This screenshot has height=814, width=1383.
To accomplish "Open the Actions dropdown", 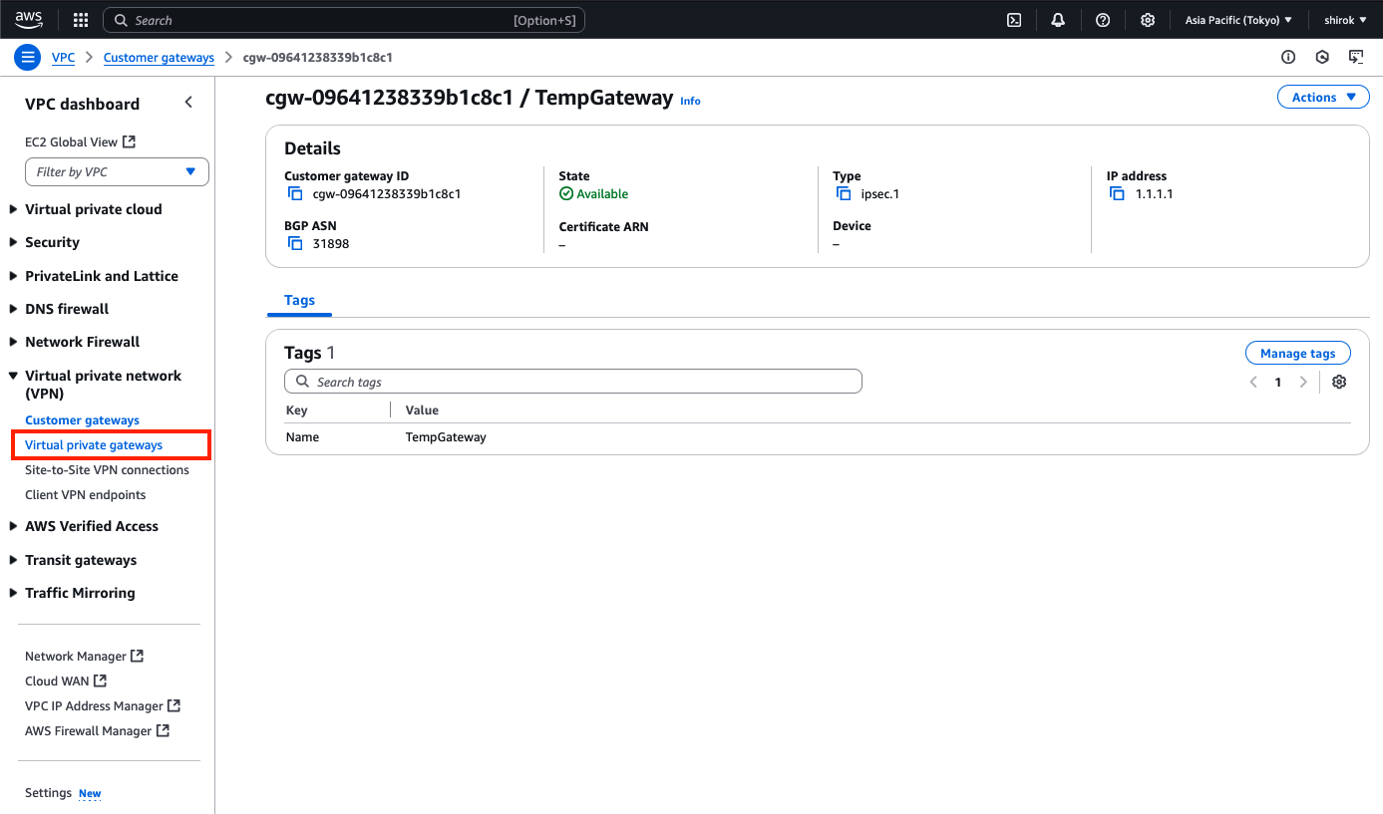I will click(1323, 97).
